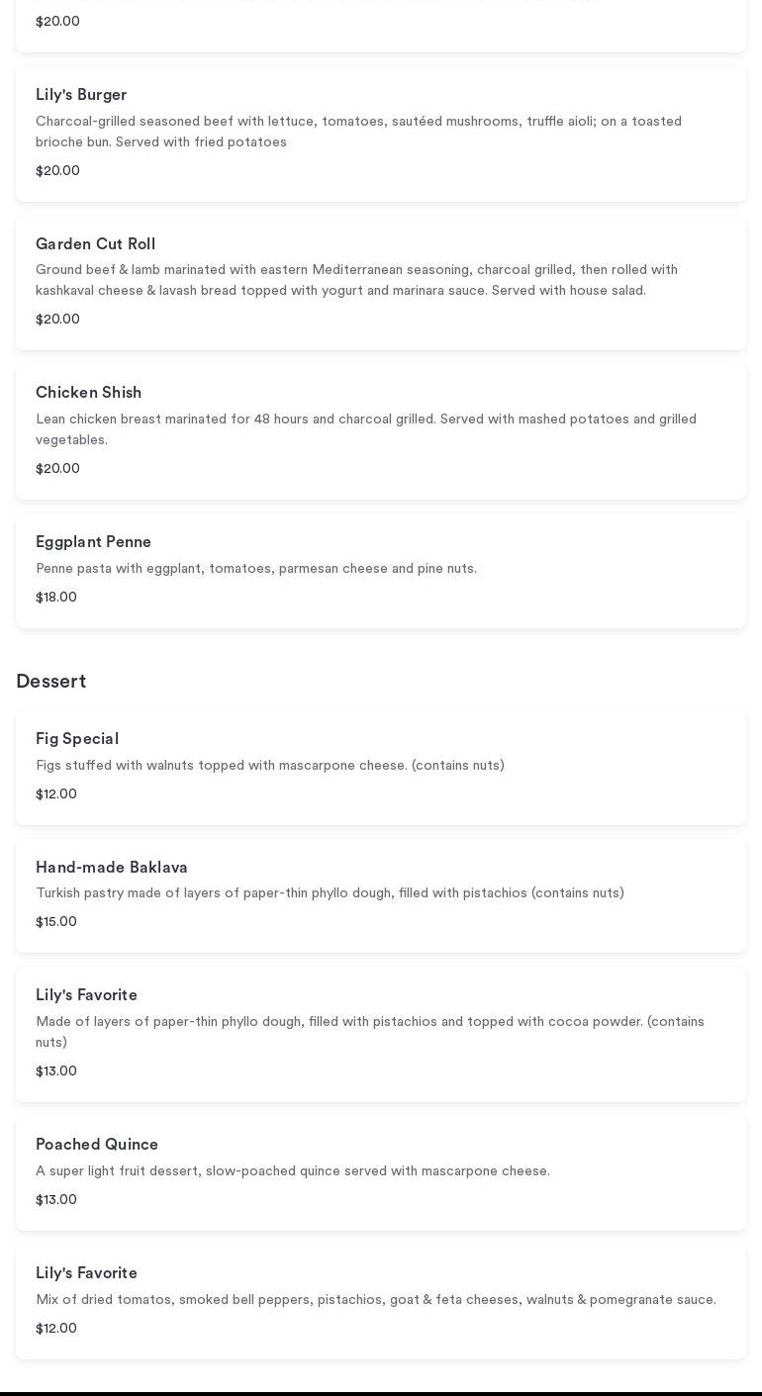The width and height of the screenshot is (762, 1396).
Task: Click the Poached Quince description text
Action: pyautogui.click(x=292, y=1171)
